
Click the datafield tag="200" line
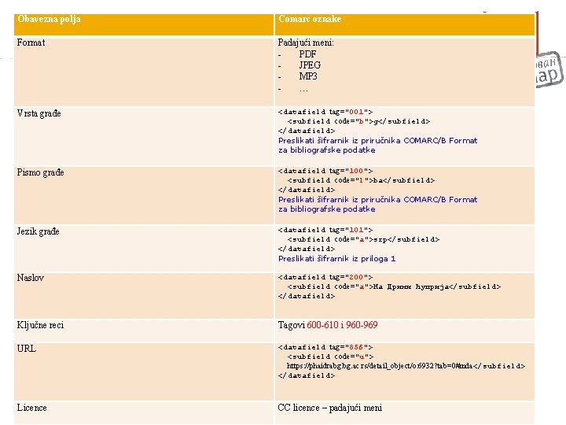click(x=325, y=277)
